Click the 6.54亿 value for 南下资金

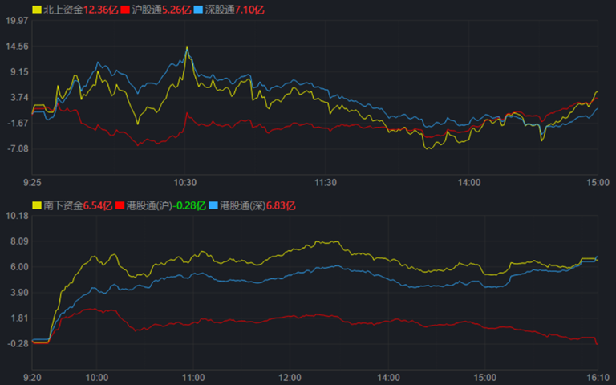coord(96,205)
